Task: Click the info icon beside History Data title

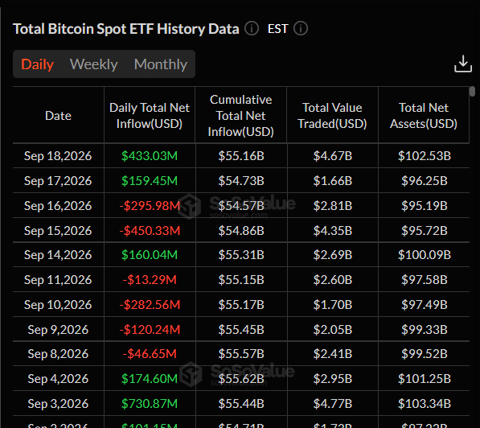Action: click(252, 28)
